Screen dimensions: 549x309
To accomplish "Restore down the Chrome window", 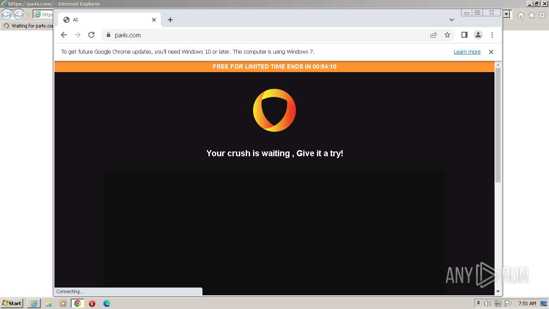I will point(477,13).
